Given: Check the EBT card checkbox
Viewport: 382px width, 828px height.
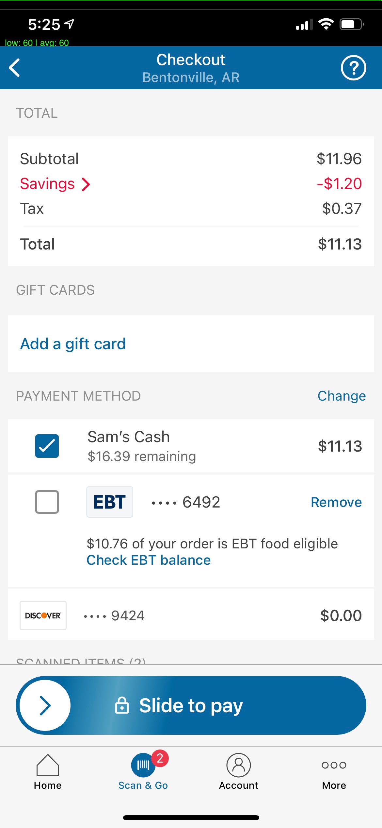Looking at the screenshot, I should click(47, 502).
